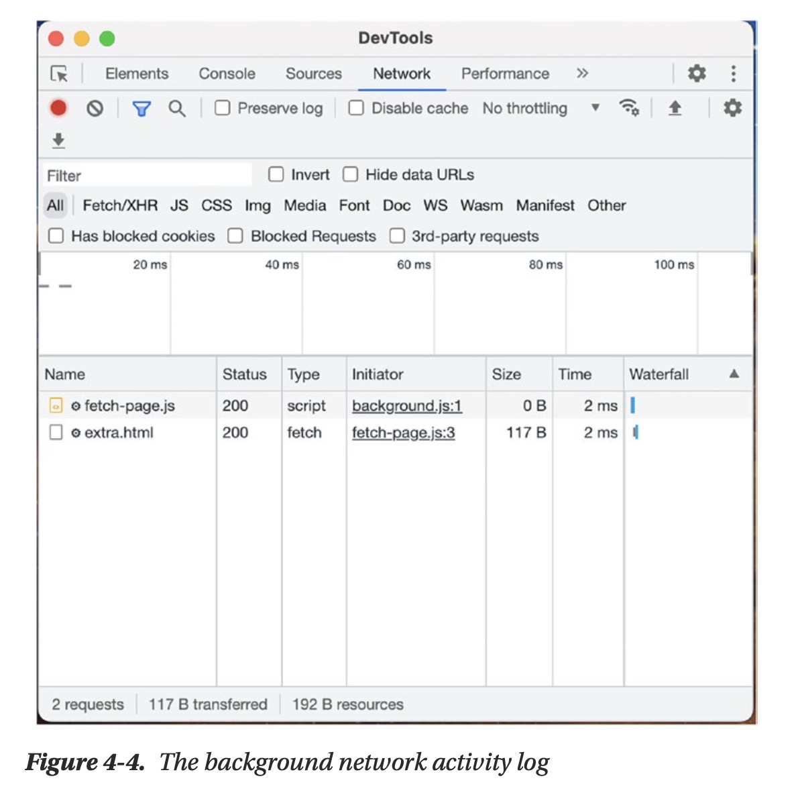This screenshot has height=801, width=798.
Task: Open DevTools three-dot customize menu
Action: click(733, 73)
